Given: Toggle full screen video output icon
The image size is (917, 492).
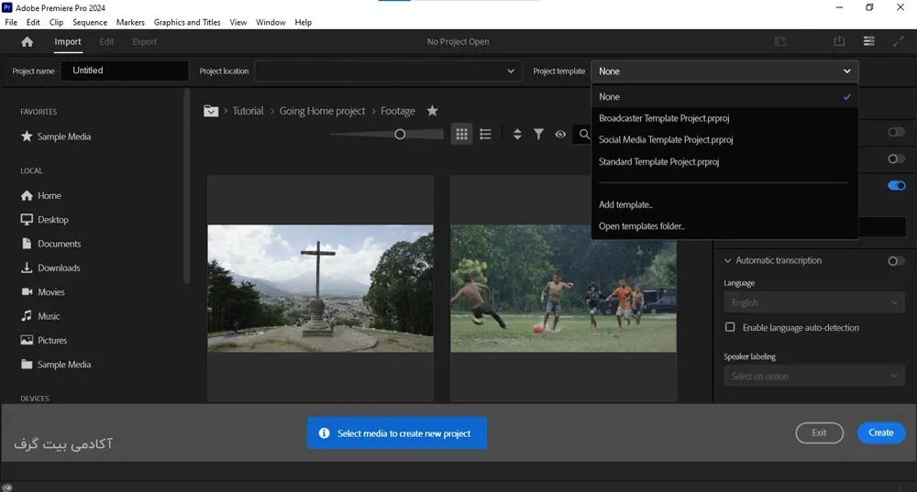Looking at the screenshot, I should click(899, 41).
